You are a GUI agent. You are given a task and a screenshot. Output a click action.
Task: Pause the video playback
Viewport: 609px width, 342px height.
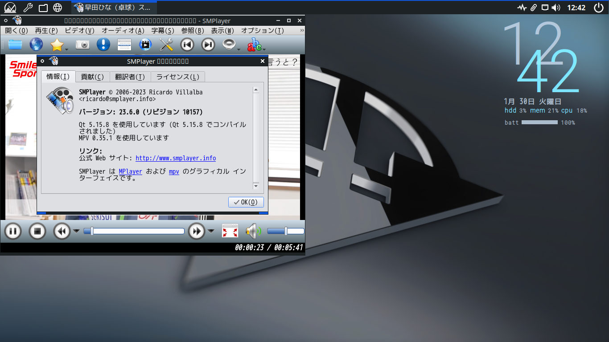(x=13, y=231)
